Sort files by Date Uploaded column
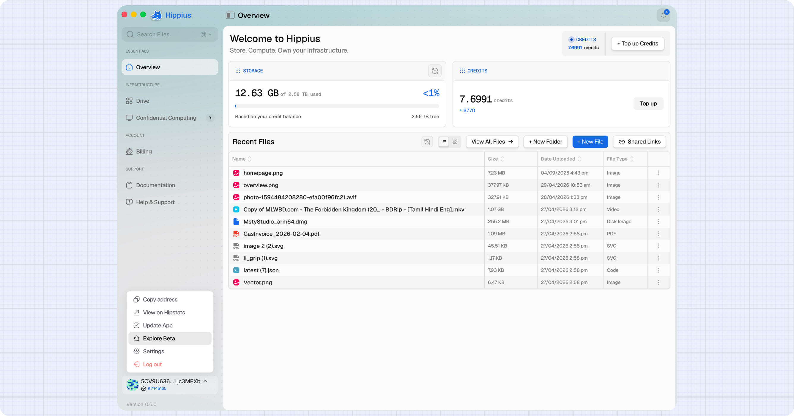Image resolution: width=794 pixels, height=416 pixels. pos(561,159)
